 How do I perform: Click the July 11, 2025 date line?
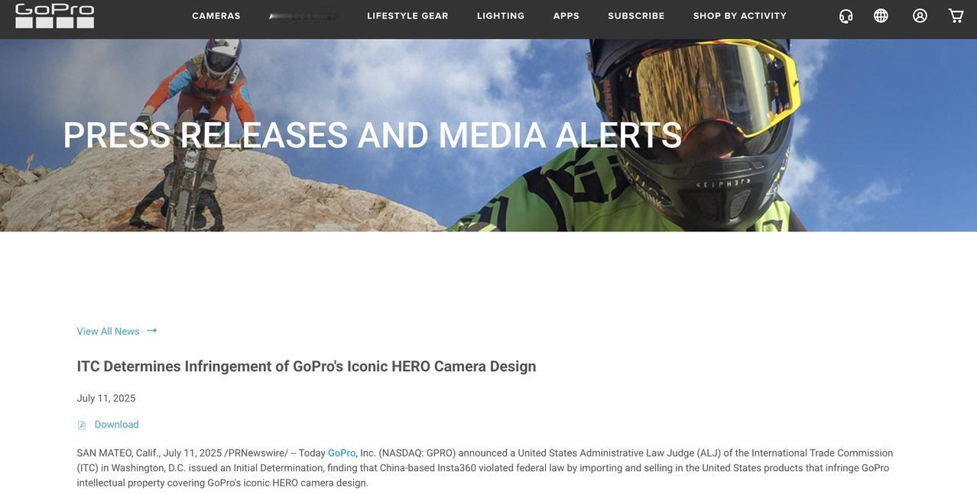(x=106, y=399)
